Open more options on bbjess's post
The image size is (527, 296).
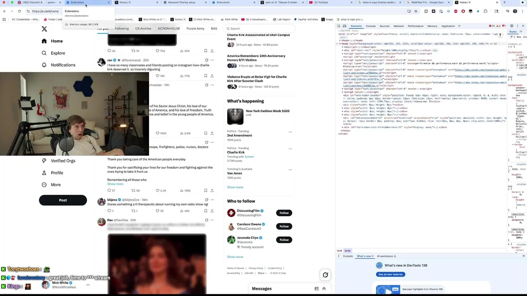212,200
